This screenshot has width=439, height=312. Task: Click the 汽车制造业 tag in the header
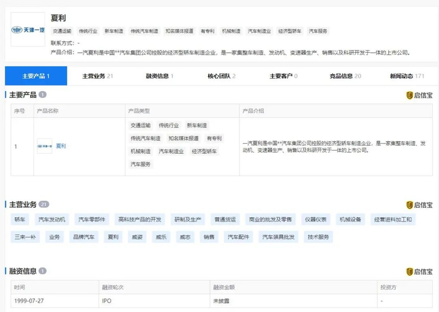pyautogui.click(x=259, y=31)
